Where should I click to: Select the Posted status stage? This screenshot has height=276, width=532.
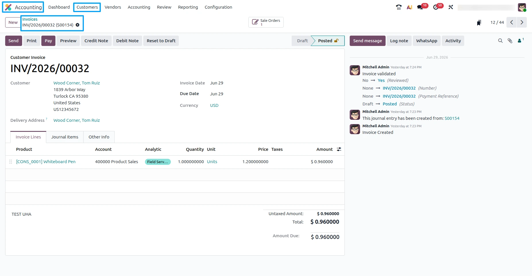click(x=328, y=41)
